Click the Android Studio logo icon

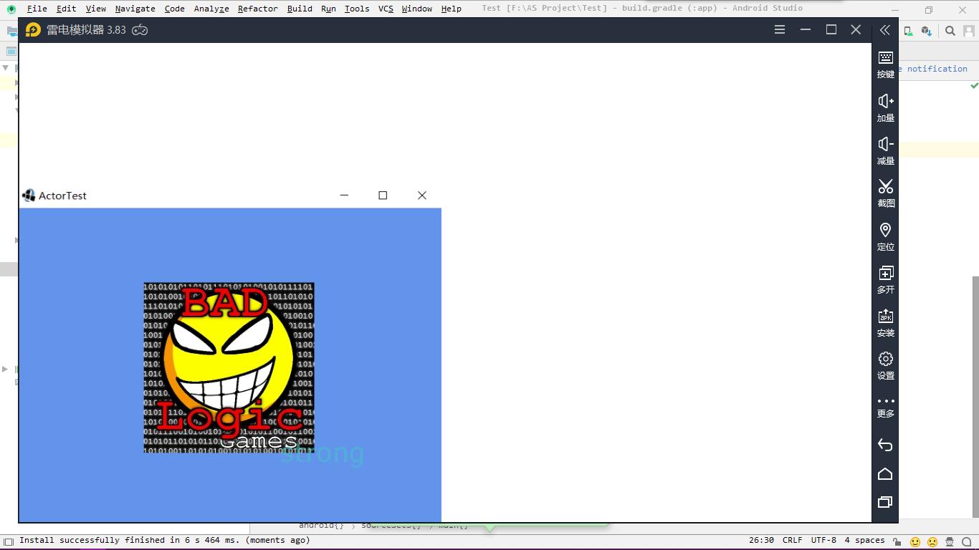point(11,9)
